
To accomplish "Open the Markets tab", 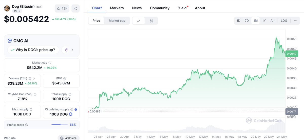I will pyautogui.click(x=117, y=8).
